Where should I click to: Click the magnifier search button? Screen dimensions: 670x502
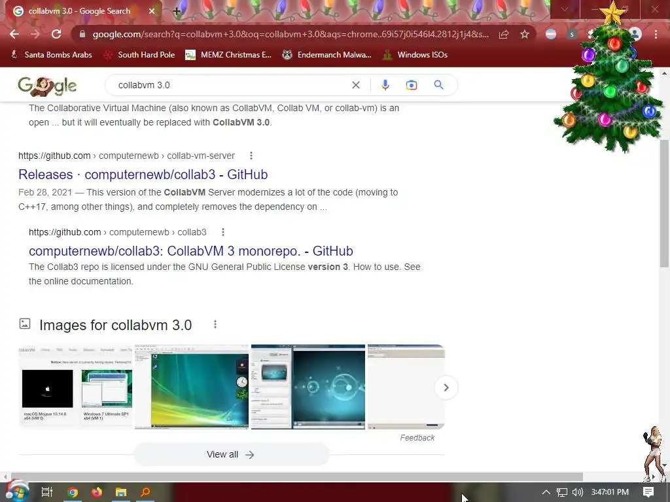(439, 85)
